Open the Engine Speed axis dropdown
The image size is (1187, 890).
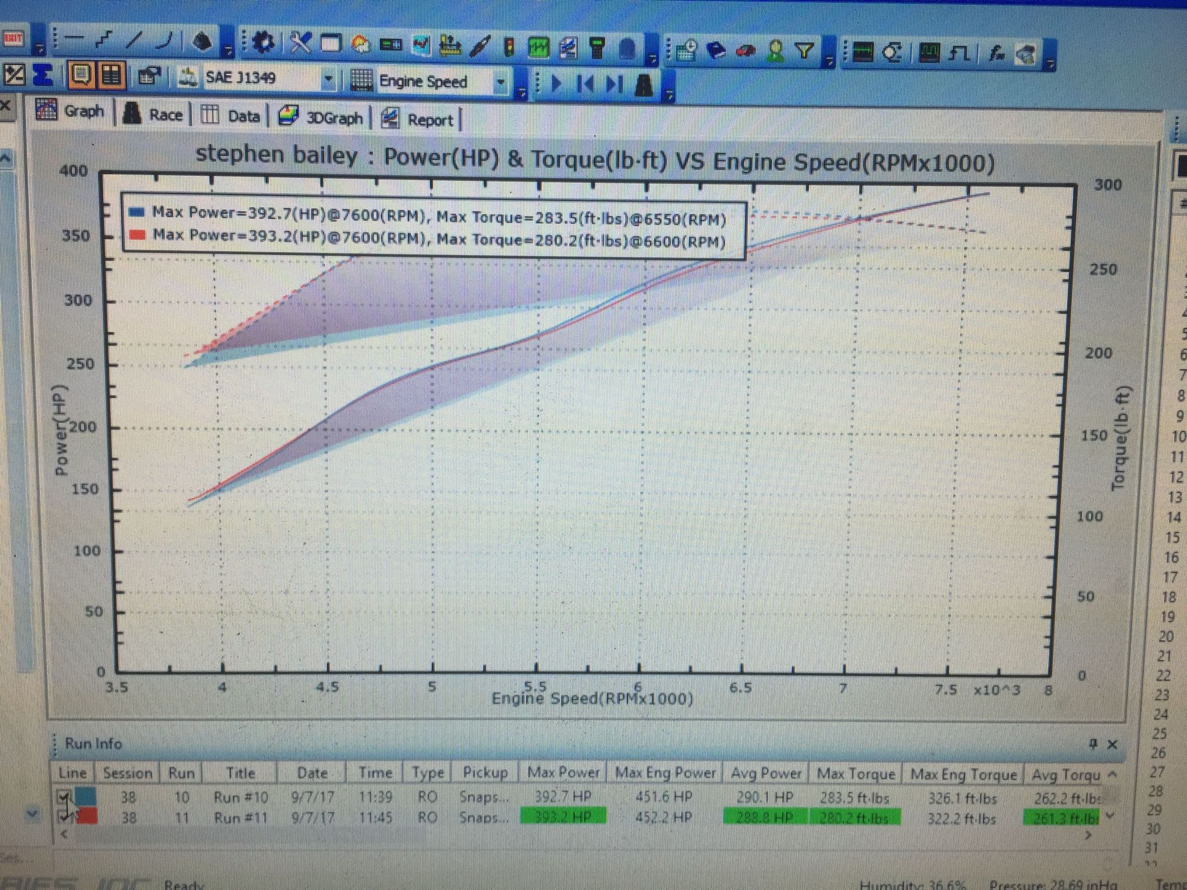coord(501,82)
